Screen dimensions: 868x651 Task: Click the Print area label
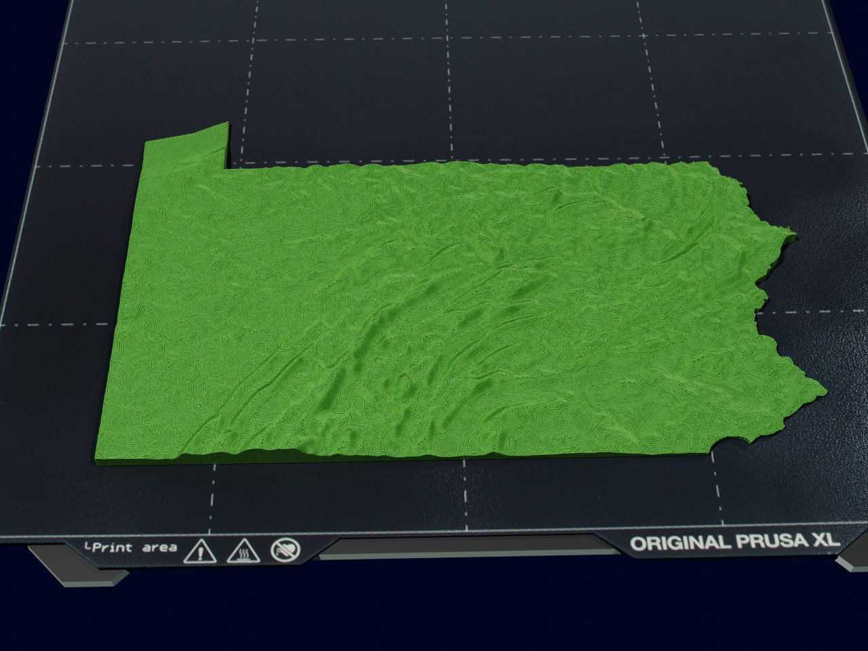(x=133, y=547)
